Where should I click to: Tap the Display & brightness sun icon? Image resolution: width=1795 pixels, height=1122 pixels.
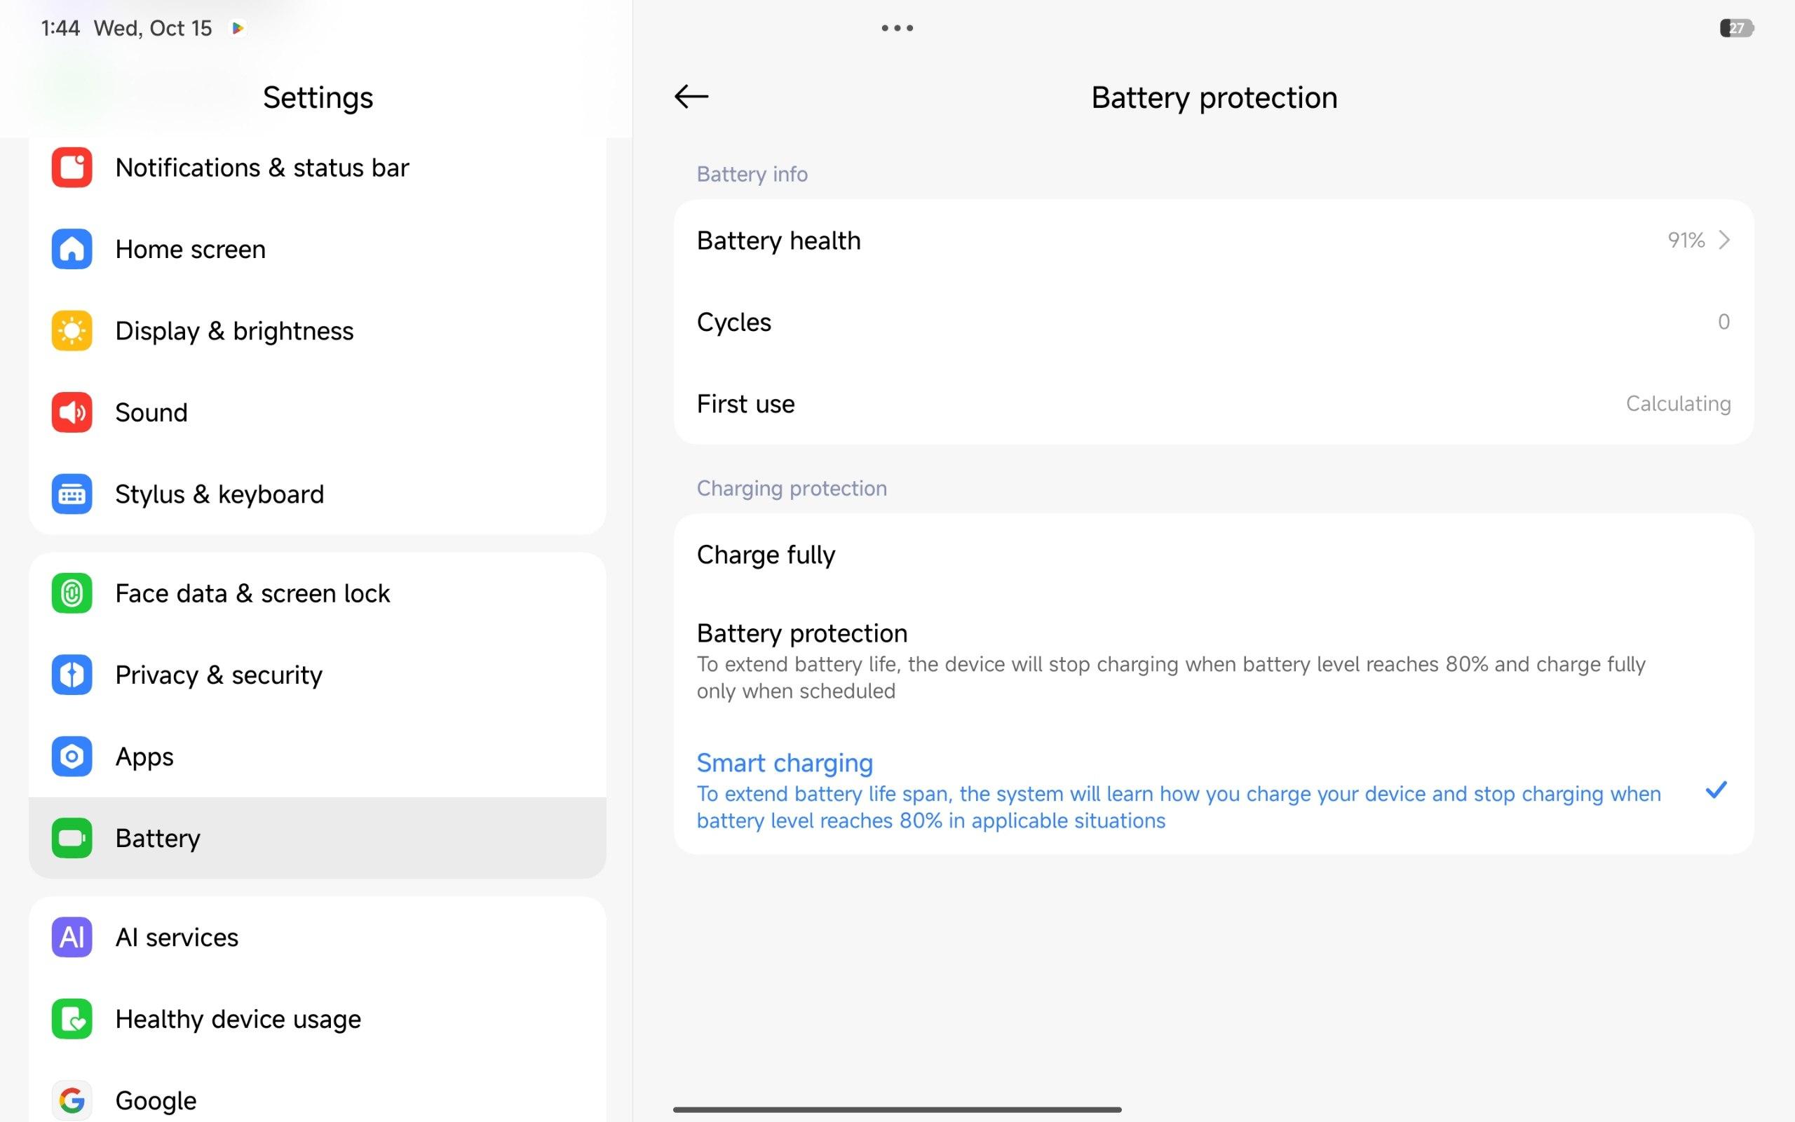pyautogui.click(x=72, y=331)
